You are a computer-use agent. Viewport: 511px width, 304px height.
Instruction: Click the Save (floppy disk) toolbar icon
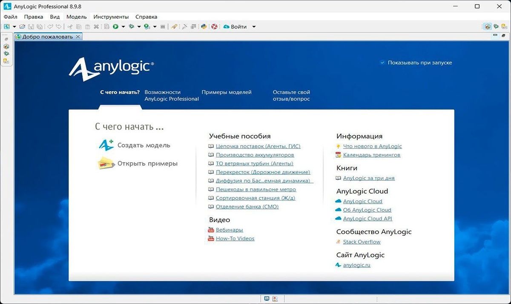pos(30,26)
